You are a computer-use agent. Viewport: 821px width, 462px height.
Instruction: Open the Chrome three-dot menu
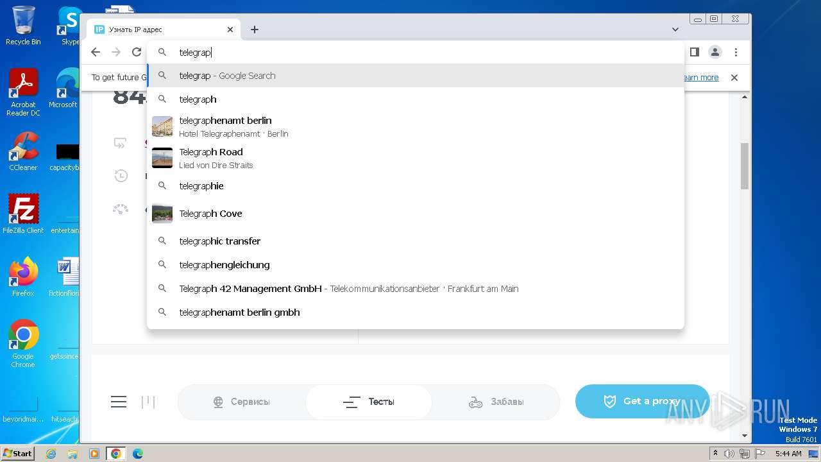(736, 52)
